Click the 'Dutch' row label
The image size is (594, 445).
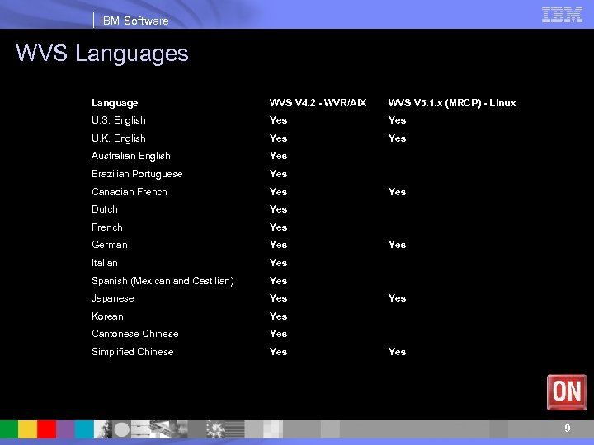pyautogui.click(x=105, y=209)
